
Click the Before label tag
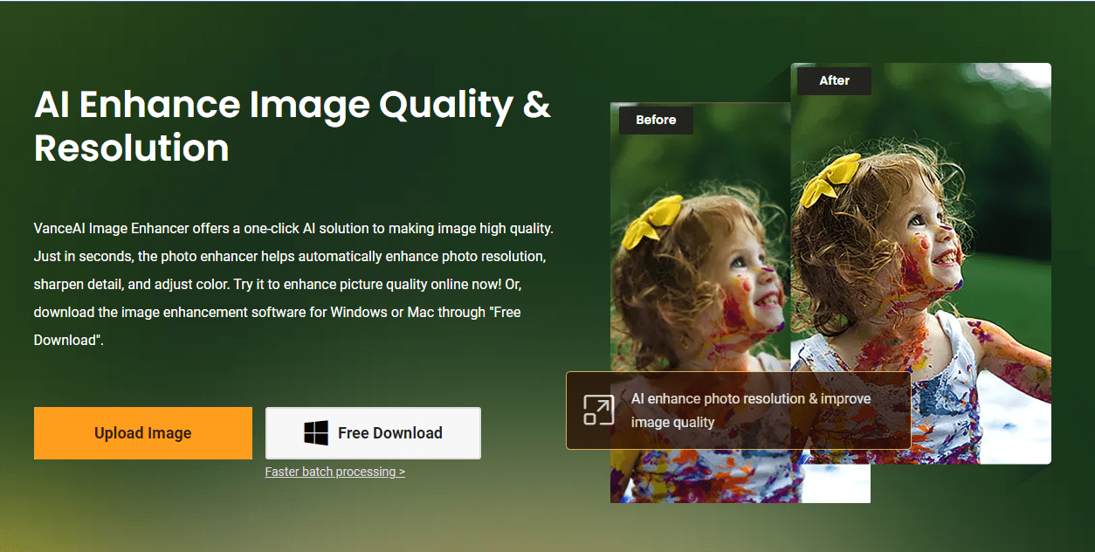click(655, 120)
